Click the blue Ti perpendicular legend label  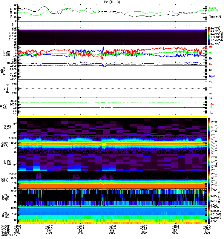[211, 113]
